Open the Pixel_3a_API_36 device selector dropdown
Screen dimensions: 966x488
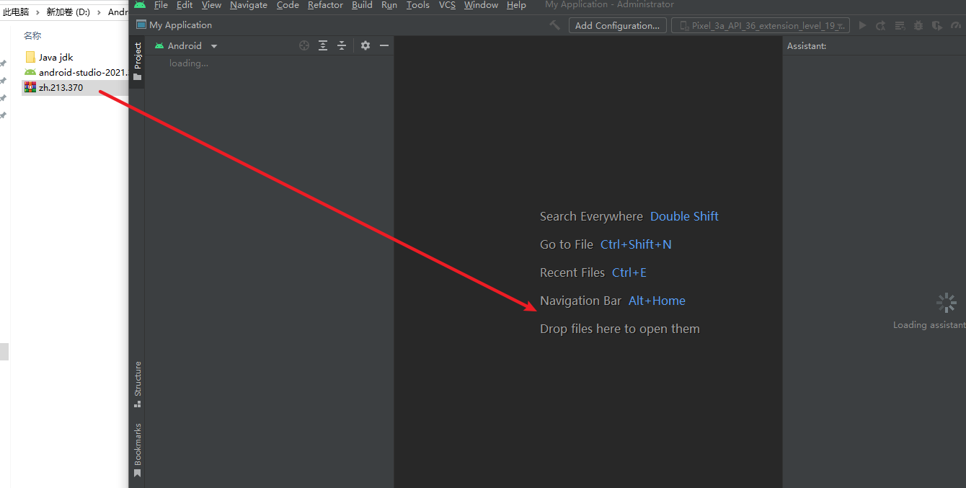[761, 25]
